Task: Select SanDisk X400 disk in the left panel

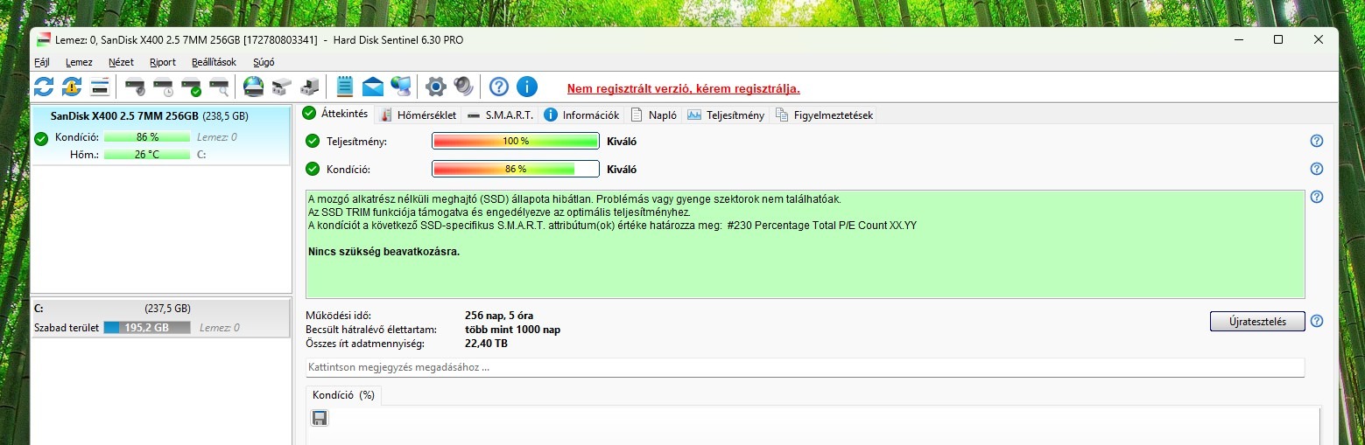Action: tap(161, 135)
